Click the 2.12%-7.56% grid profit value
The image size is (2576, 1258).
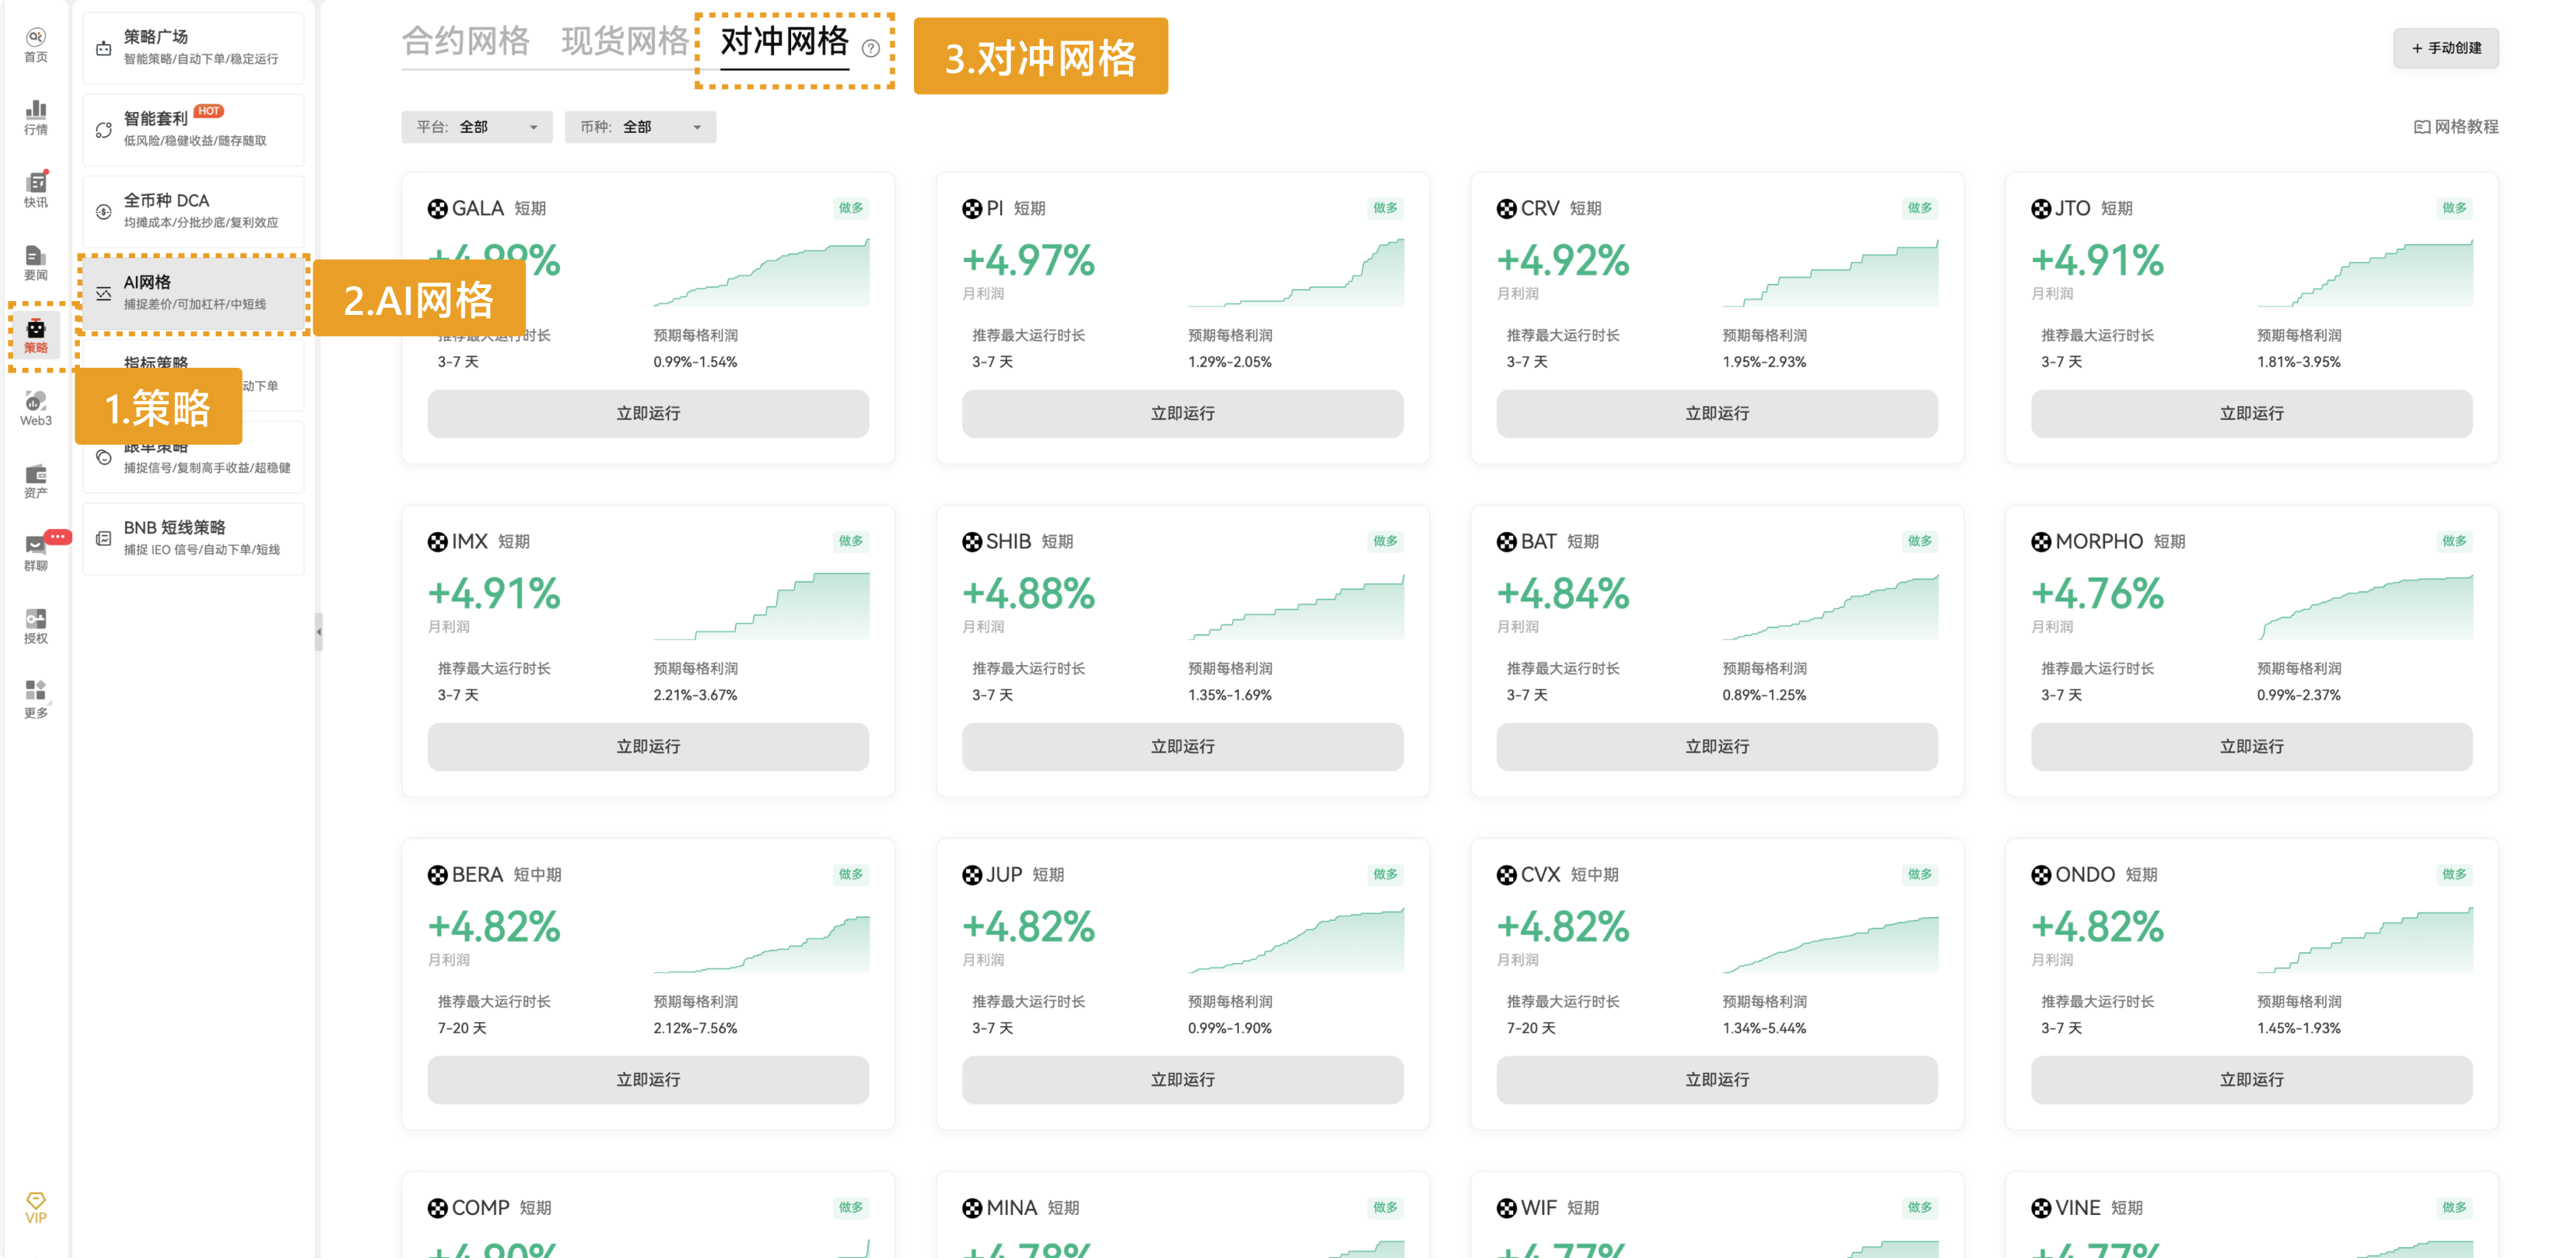pyautogui.click(x=695, y=1028)
